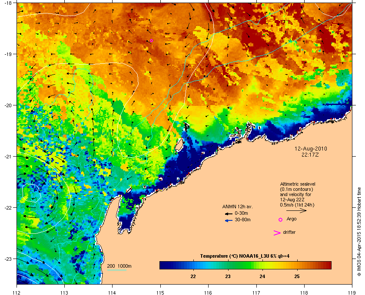The image size is (365, 295).
Task: Click the latitude label -21
Action: coord(8,157)
